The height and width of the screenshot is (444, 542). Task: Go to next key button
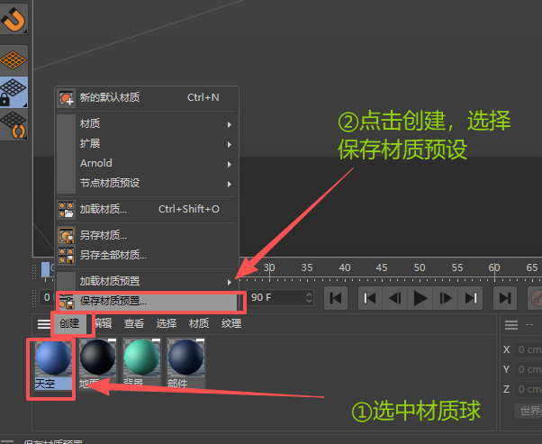(x=471, y=298)
